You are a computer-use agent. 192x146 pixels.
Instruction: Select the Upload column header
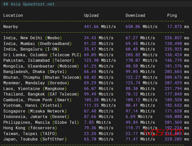(x=91, y=15)
